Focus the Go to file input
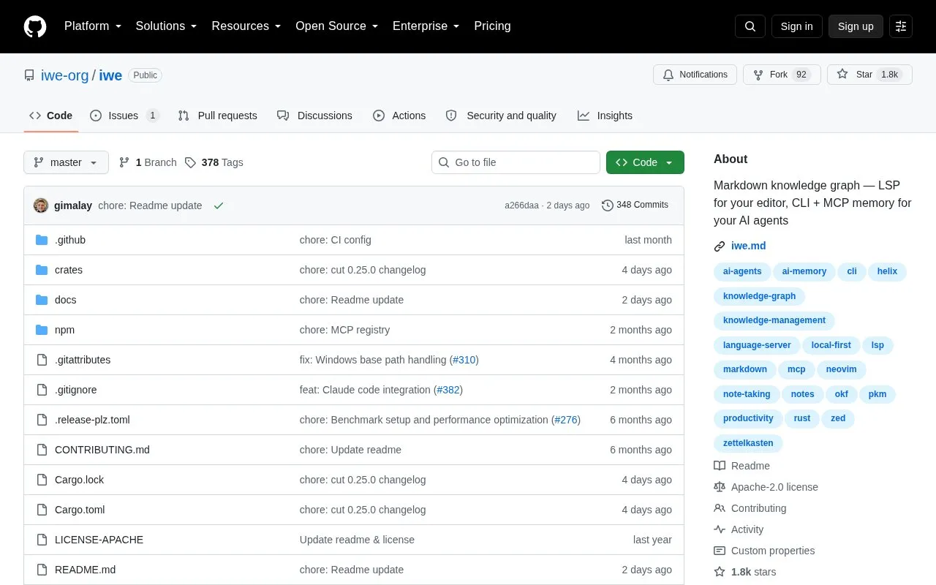The width and height of the screenshot is (936, 585). tap(516, 162)
